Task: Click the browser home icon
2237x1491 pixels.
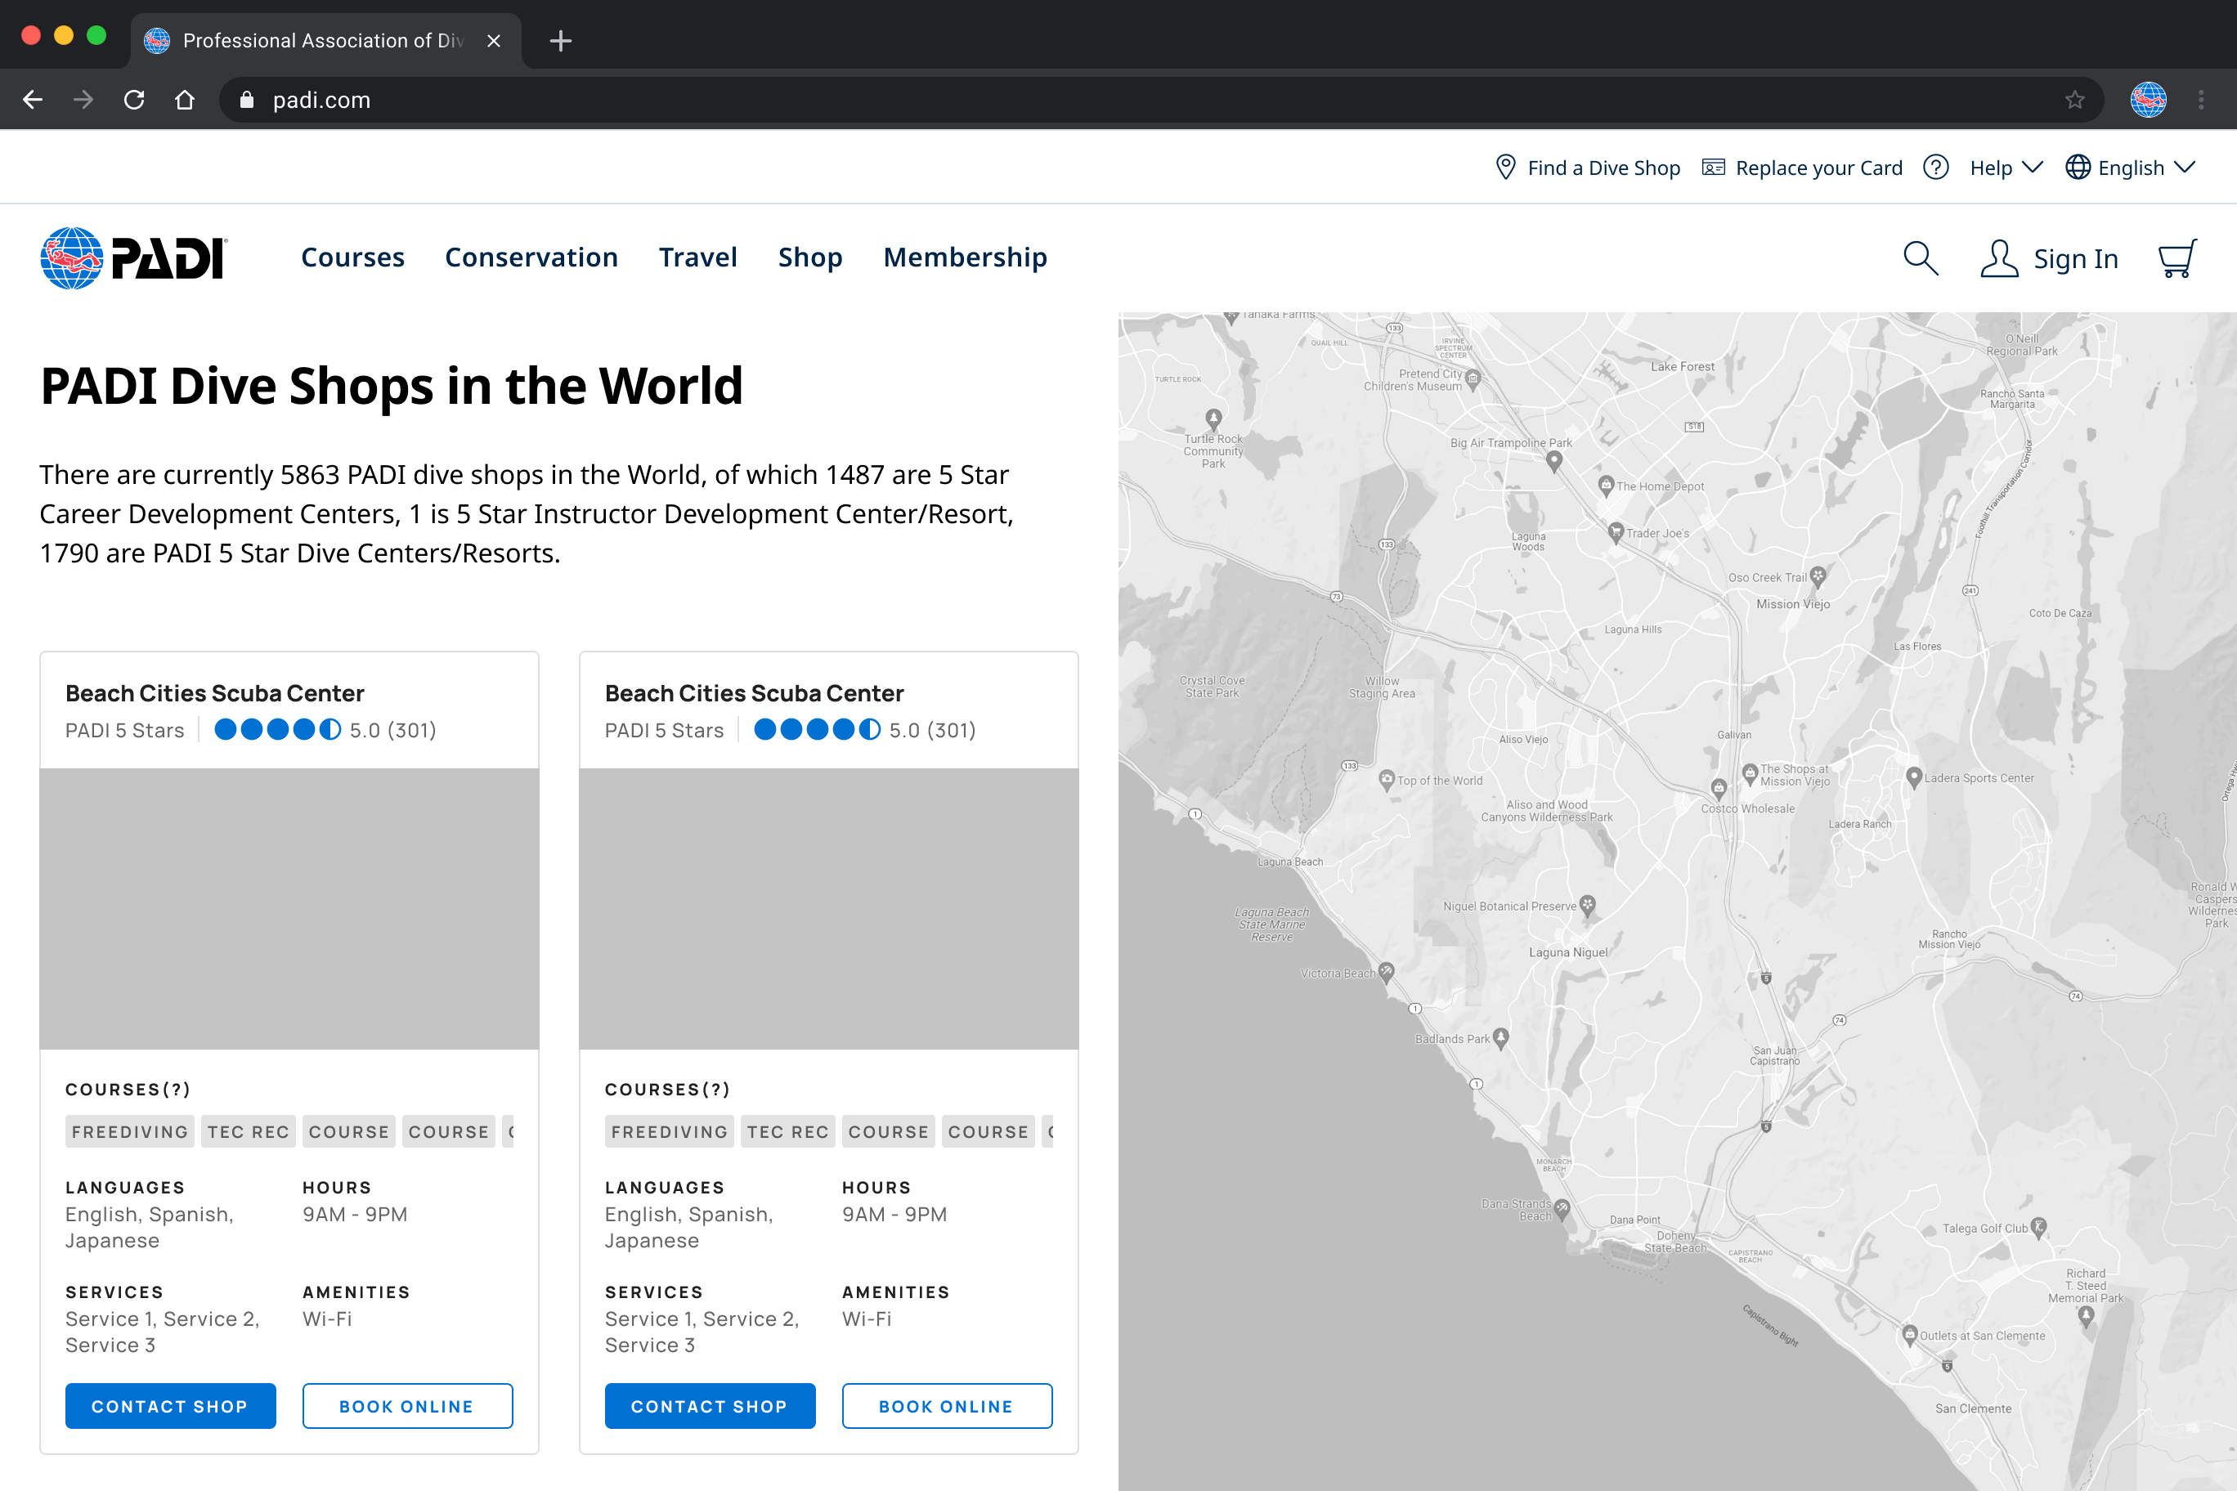Action: click(185, 100)
